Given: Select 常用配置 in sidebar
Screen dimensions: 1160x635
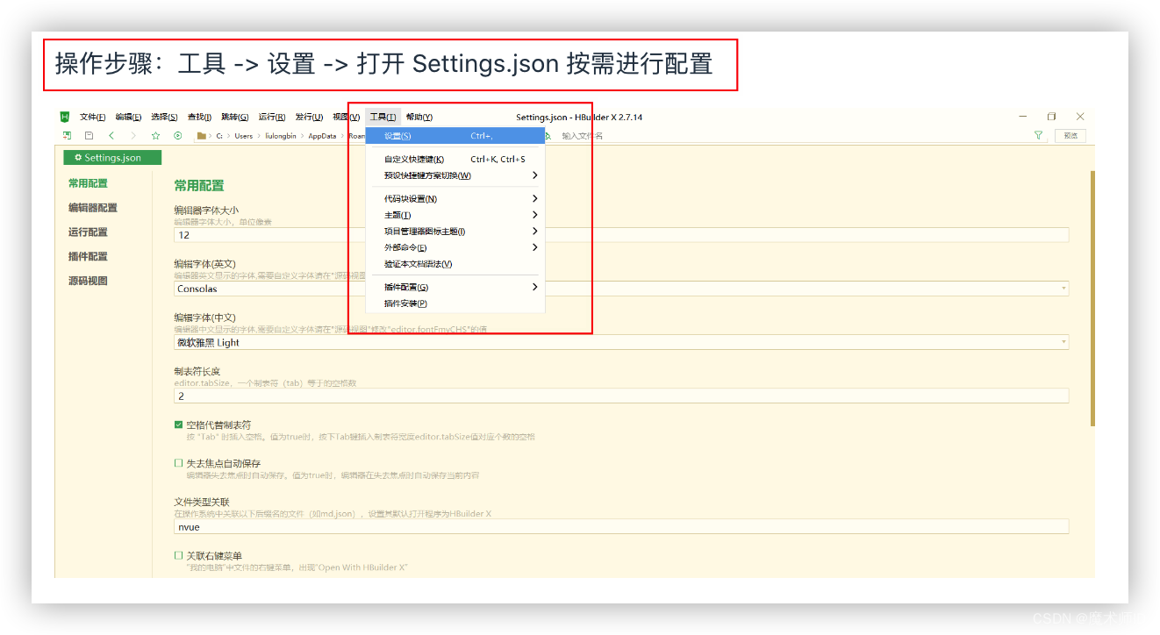Looking at the screenshot, I should (x=89, y=183).
